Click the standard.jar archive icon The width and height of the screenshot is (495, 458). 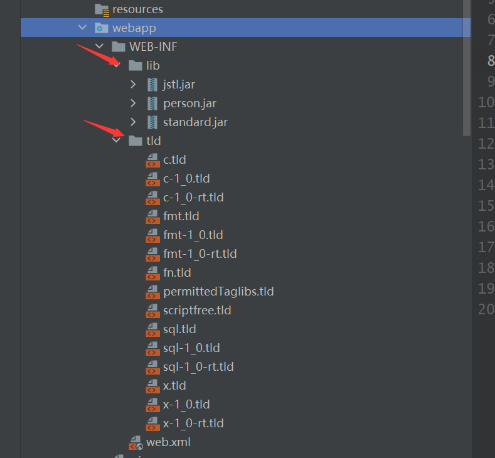(x=152, y=122)
